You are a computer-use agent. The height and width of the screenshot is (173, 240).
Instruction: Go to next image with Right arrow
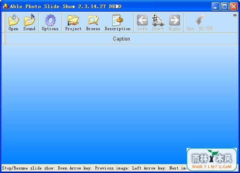(174, 22)
